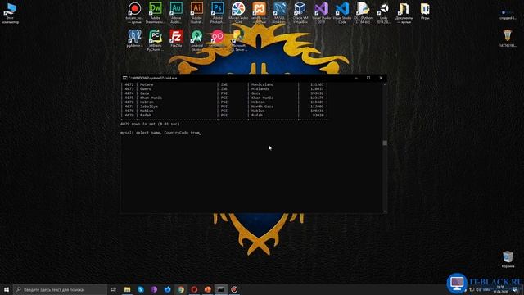Viewport: 524px width, 295px height.
Task: Click the city name "Jabaliya"
Action: point(149,107)
